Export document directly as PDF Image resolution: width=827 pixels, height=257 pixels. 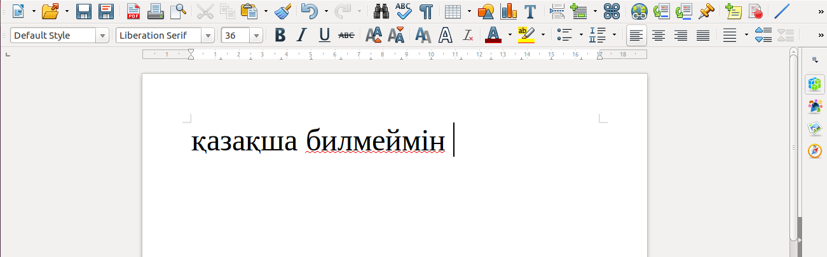click(133, 11)
